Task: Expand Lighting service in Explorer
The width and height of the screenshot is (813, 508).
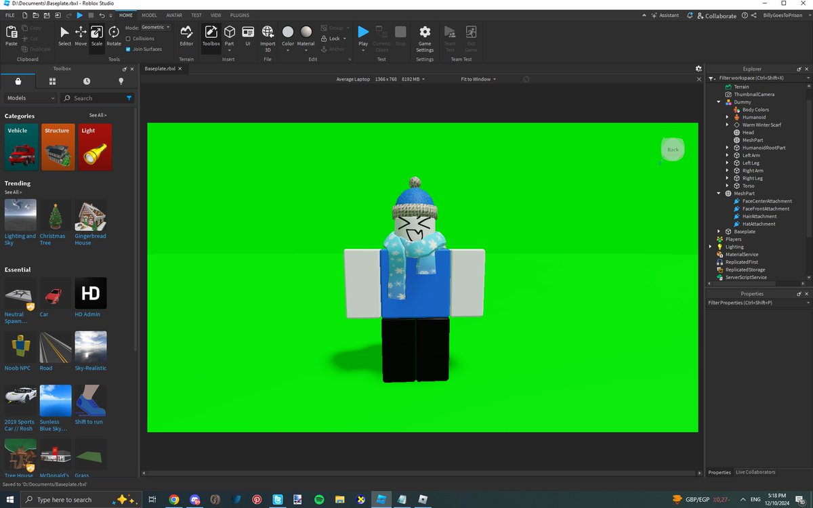Action: click(711, 247)
